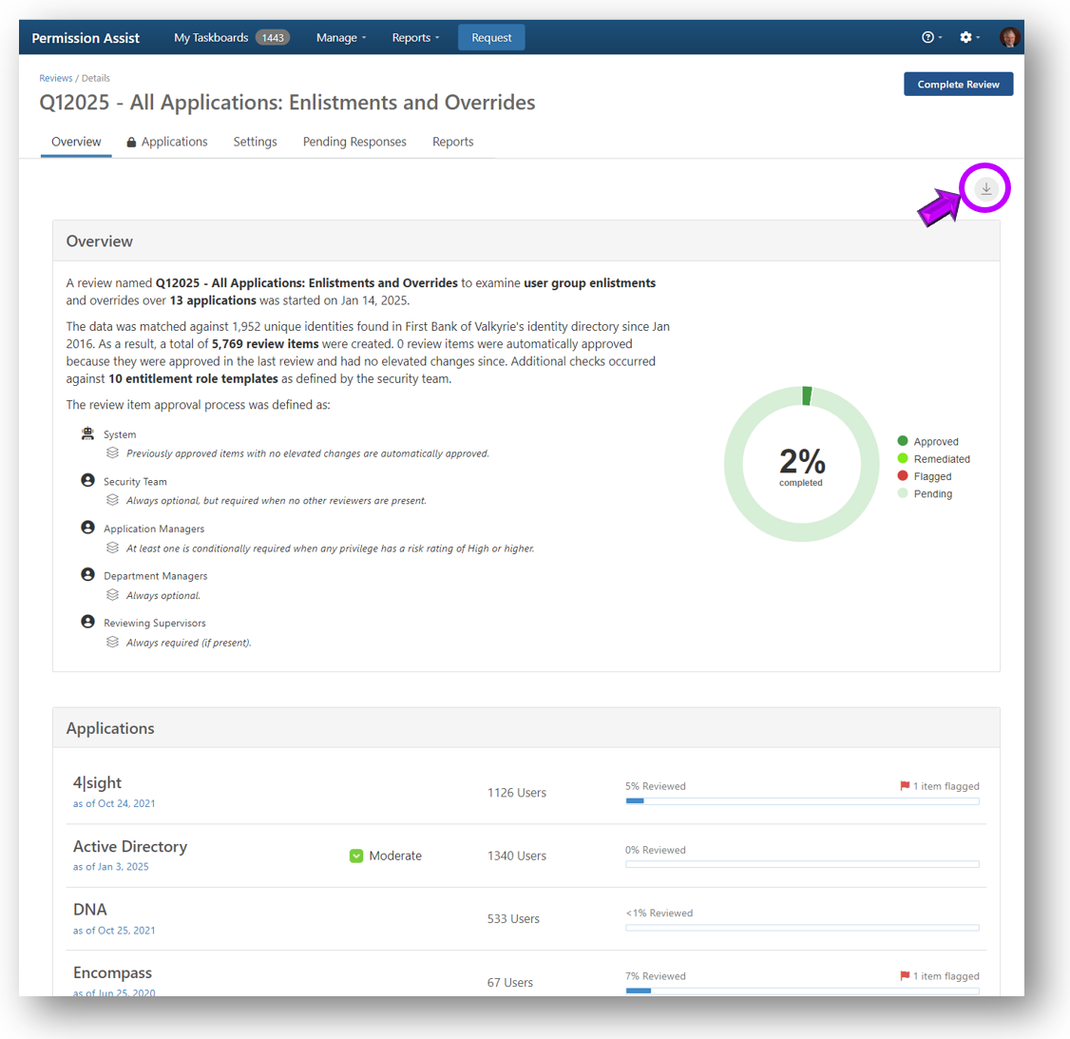Expand the Manage dropdown menu

coord(340,37)
